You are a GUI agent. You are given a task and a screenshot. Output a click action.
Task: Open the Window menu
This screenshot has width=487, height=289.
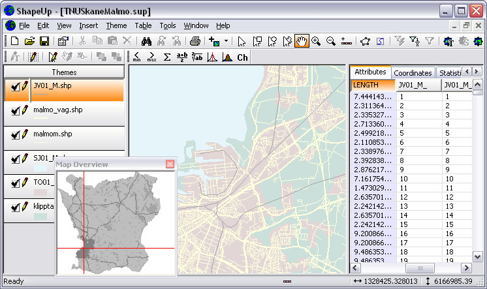pyautogui.click(x=196, y=25)
